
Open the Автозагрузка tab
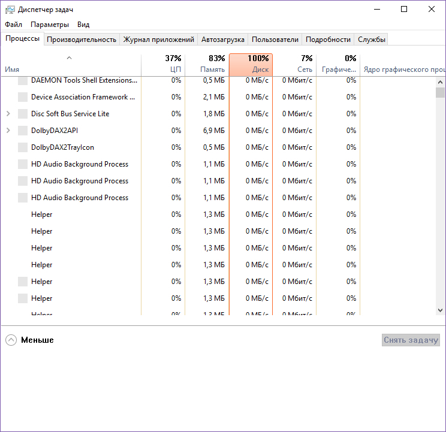tap(223, 40)
